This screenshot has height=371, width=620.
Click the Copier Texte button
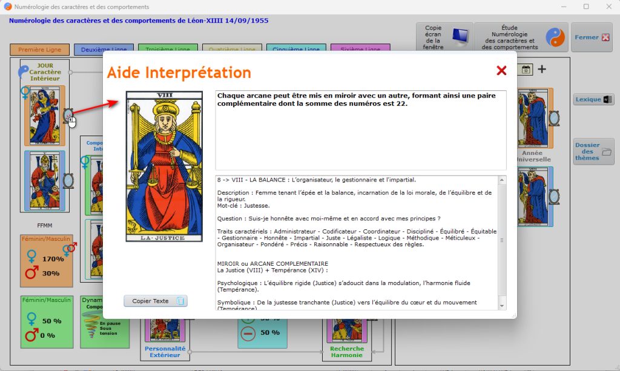(156, 301)
